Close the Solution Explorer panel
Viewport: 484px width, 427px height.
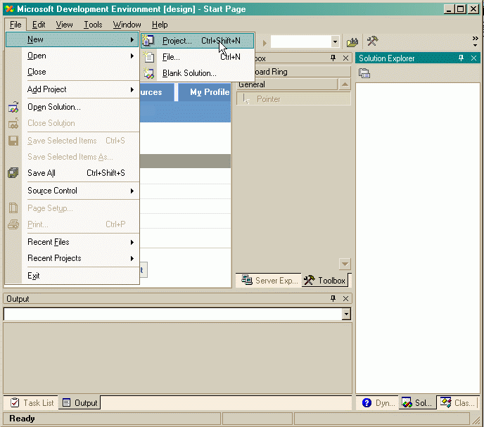point(473,58)
